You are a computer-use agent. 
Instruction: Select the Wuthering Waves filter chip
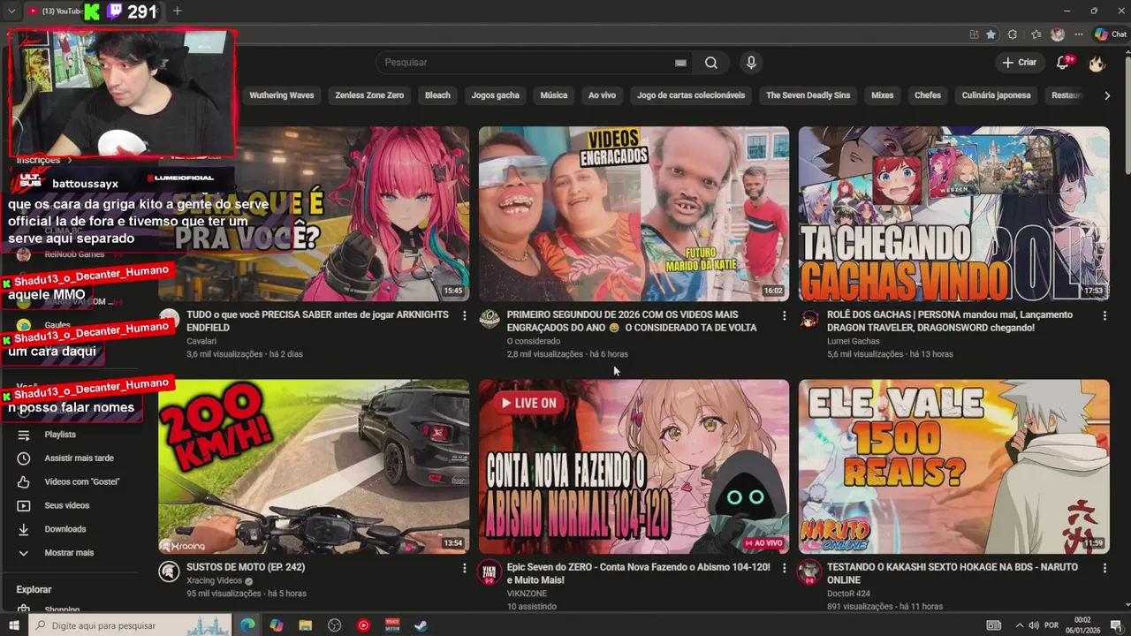pyautogui.click(x=281, y=95)
